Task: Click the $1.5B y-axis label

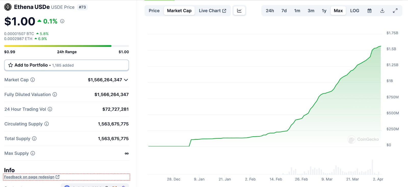Action: [391, 49]
